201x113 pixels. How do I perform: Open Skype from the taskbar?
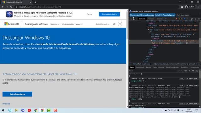coord(10,110)
